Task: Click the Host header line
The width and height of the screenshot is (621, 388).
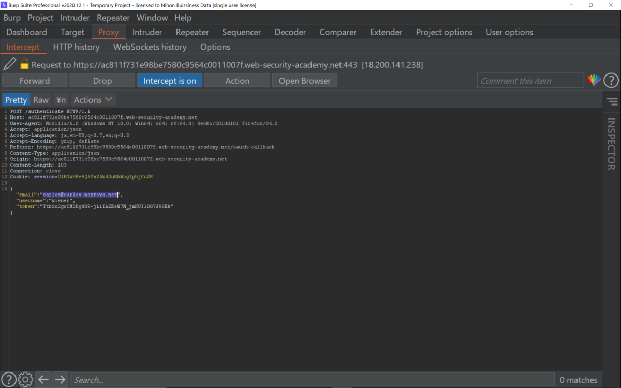Action: click(103, 117)
